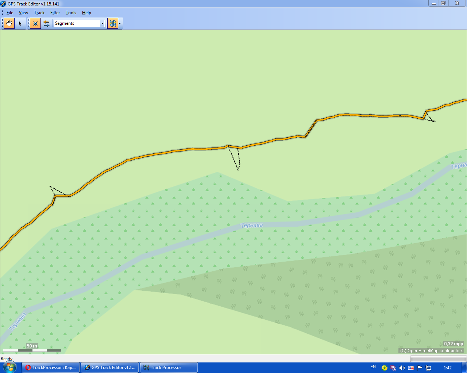The height and width of the screenshot is (373, 467).
Task: Click the reverse direction arrows icon
Action: (46, 23)
